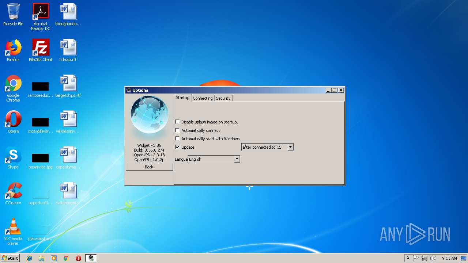Select the opportuniti… file icon
This screenshot has height=263, width=468.
[x=41, y=197]
